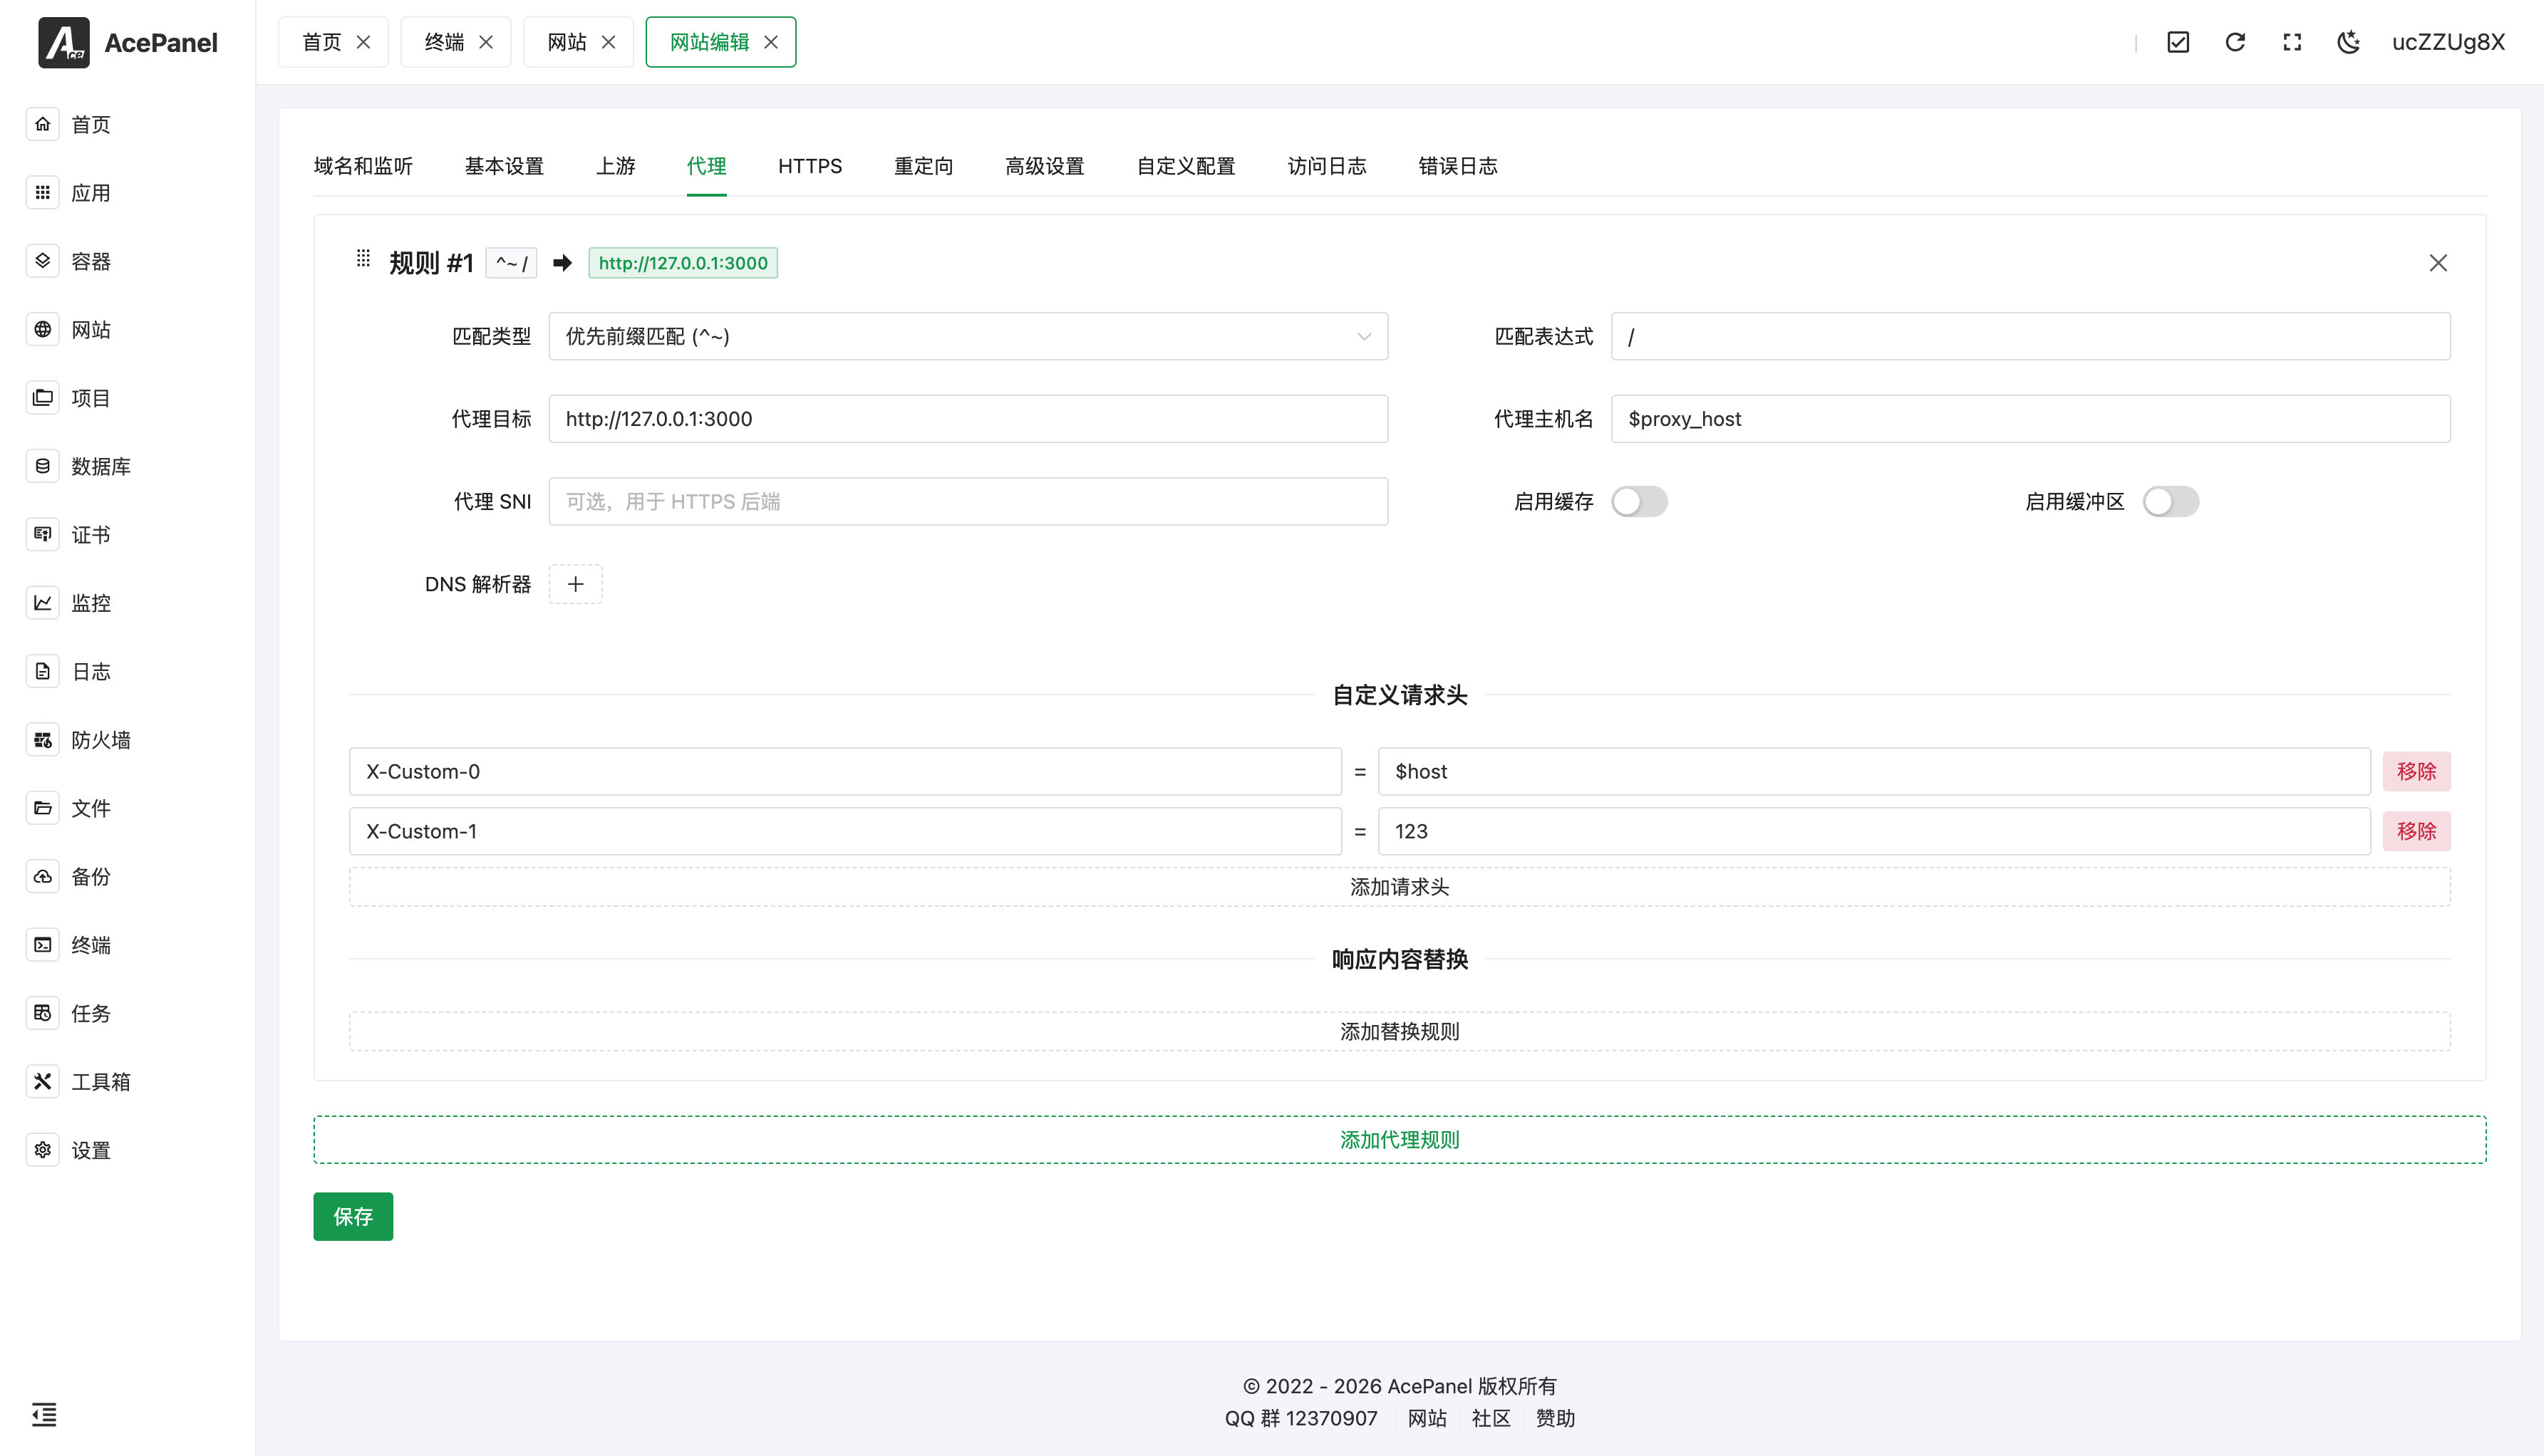Screen dimensions: 2544x1456
Task: Save changes with the 保存 button
Action: coord(352,1216)
